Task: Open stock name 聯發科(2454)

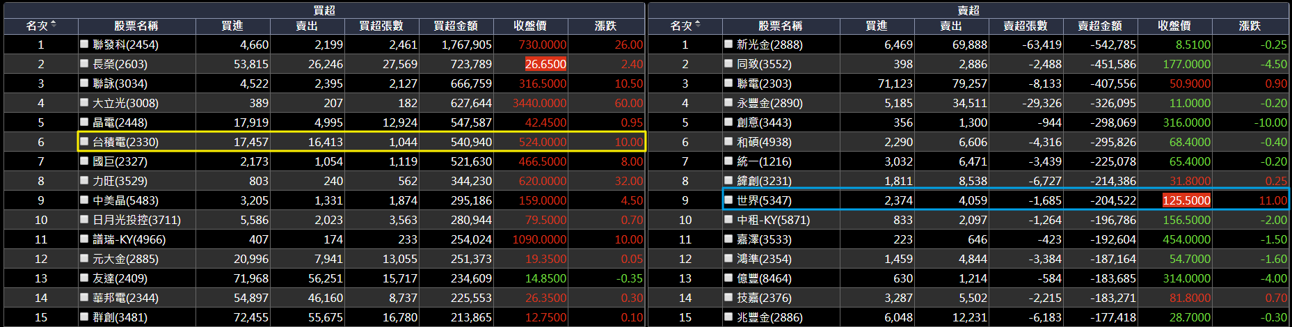Action: click(x=126, y=45)
